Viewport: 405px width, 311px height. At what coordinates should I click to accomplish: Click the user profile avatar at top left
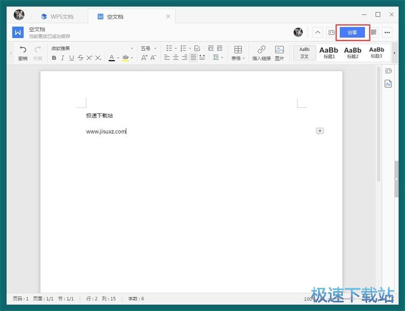[19, 15]
